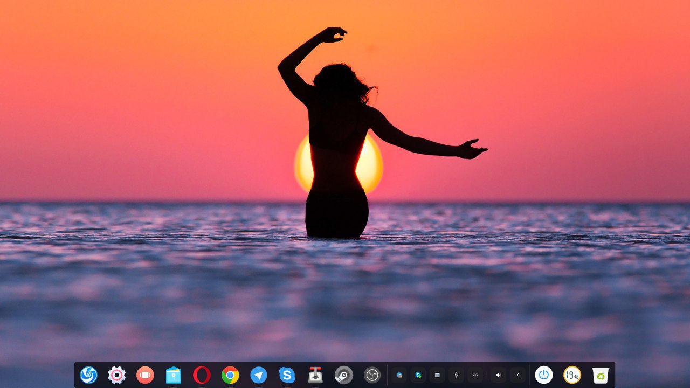Image resolution: width=690 pixels, height=388 pixels.
Task: Open the Skype tray status icon
Action: 418,375
